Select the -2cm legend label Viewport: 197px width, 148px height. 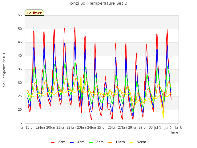[x=61, y=142]
